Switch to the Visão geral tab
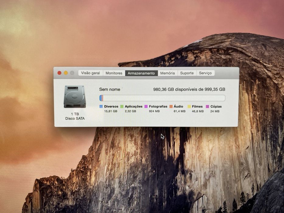 (90, 73)
